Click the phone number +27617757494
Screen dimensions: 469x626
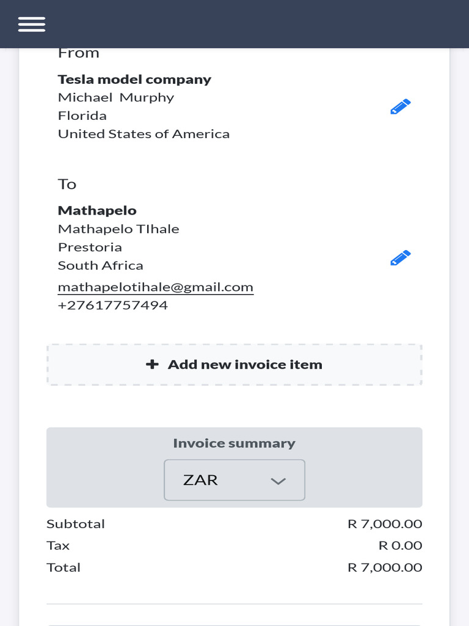click(112, 305)
